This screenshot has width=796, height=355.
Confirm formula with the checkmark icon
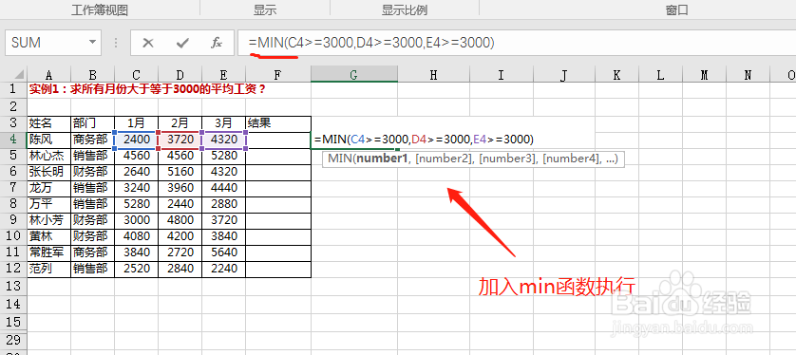[182, 43]
